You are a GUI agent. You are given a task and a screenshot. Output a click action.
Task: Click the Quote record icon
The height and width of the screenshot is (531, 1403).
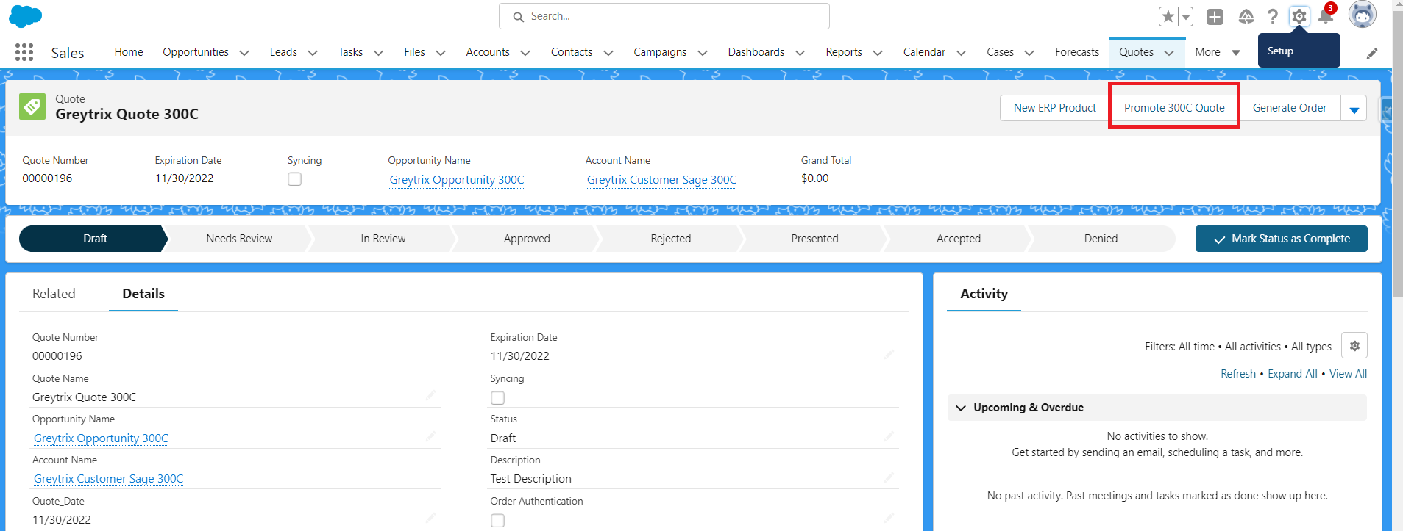click(x=32, y=106)
